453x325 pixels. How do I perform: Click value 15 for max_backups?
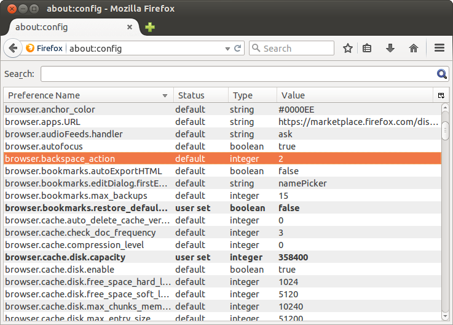[x=283, y=196]
